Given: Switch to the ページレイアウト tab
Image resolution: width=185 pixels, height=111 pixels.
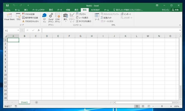Looking at the screenshot, I should pyautogui.click(x=39, y=10).
